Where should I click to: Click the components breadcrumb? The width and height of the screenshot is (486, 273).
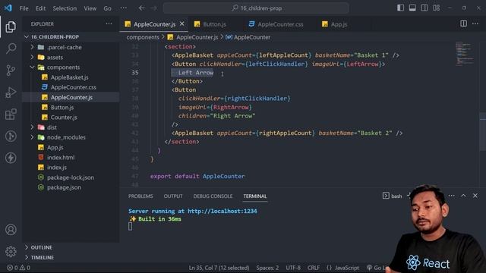tap(143, 37)
